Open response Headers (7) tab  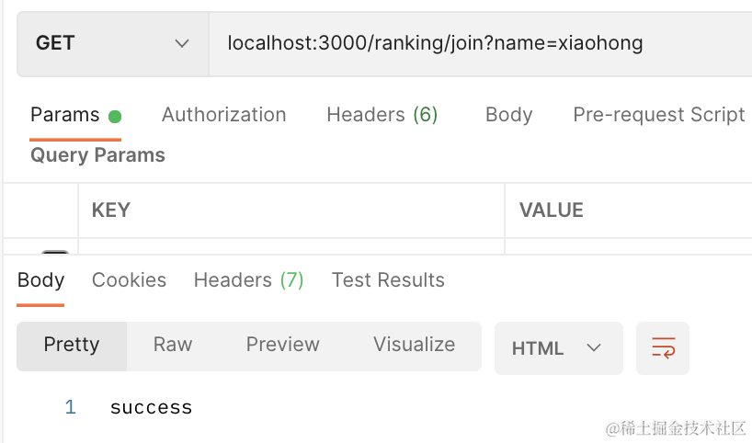point(248,280)
